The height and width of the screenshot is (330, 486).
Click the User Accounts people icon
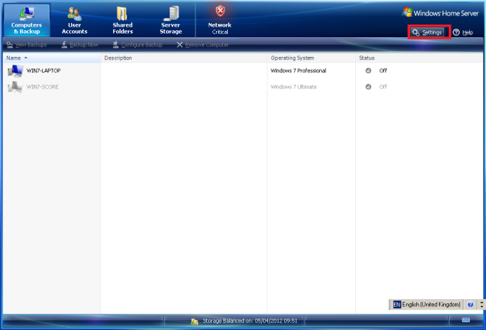[75, 13]
